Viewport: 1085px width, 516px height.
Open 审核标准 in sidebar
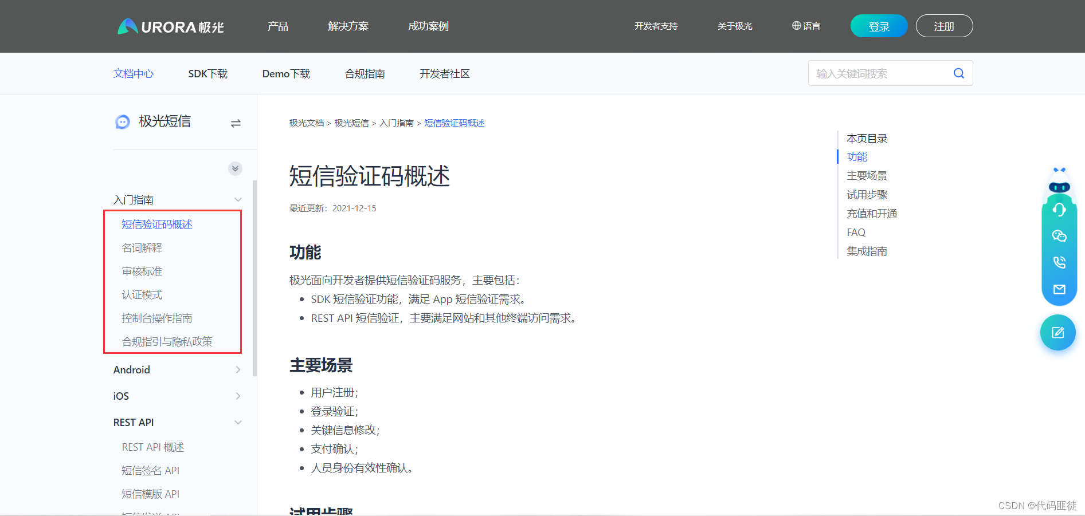(x=142, y=271)
